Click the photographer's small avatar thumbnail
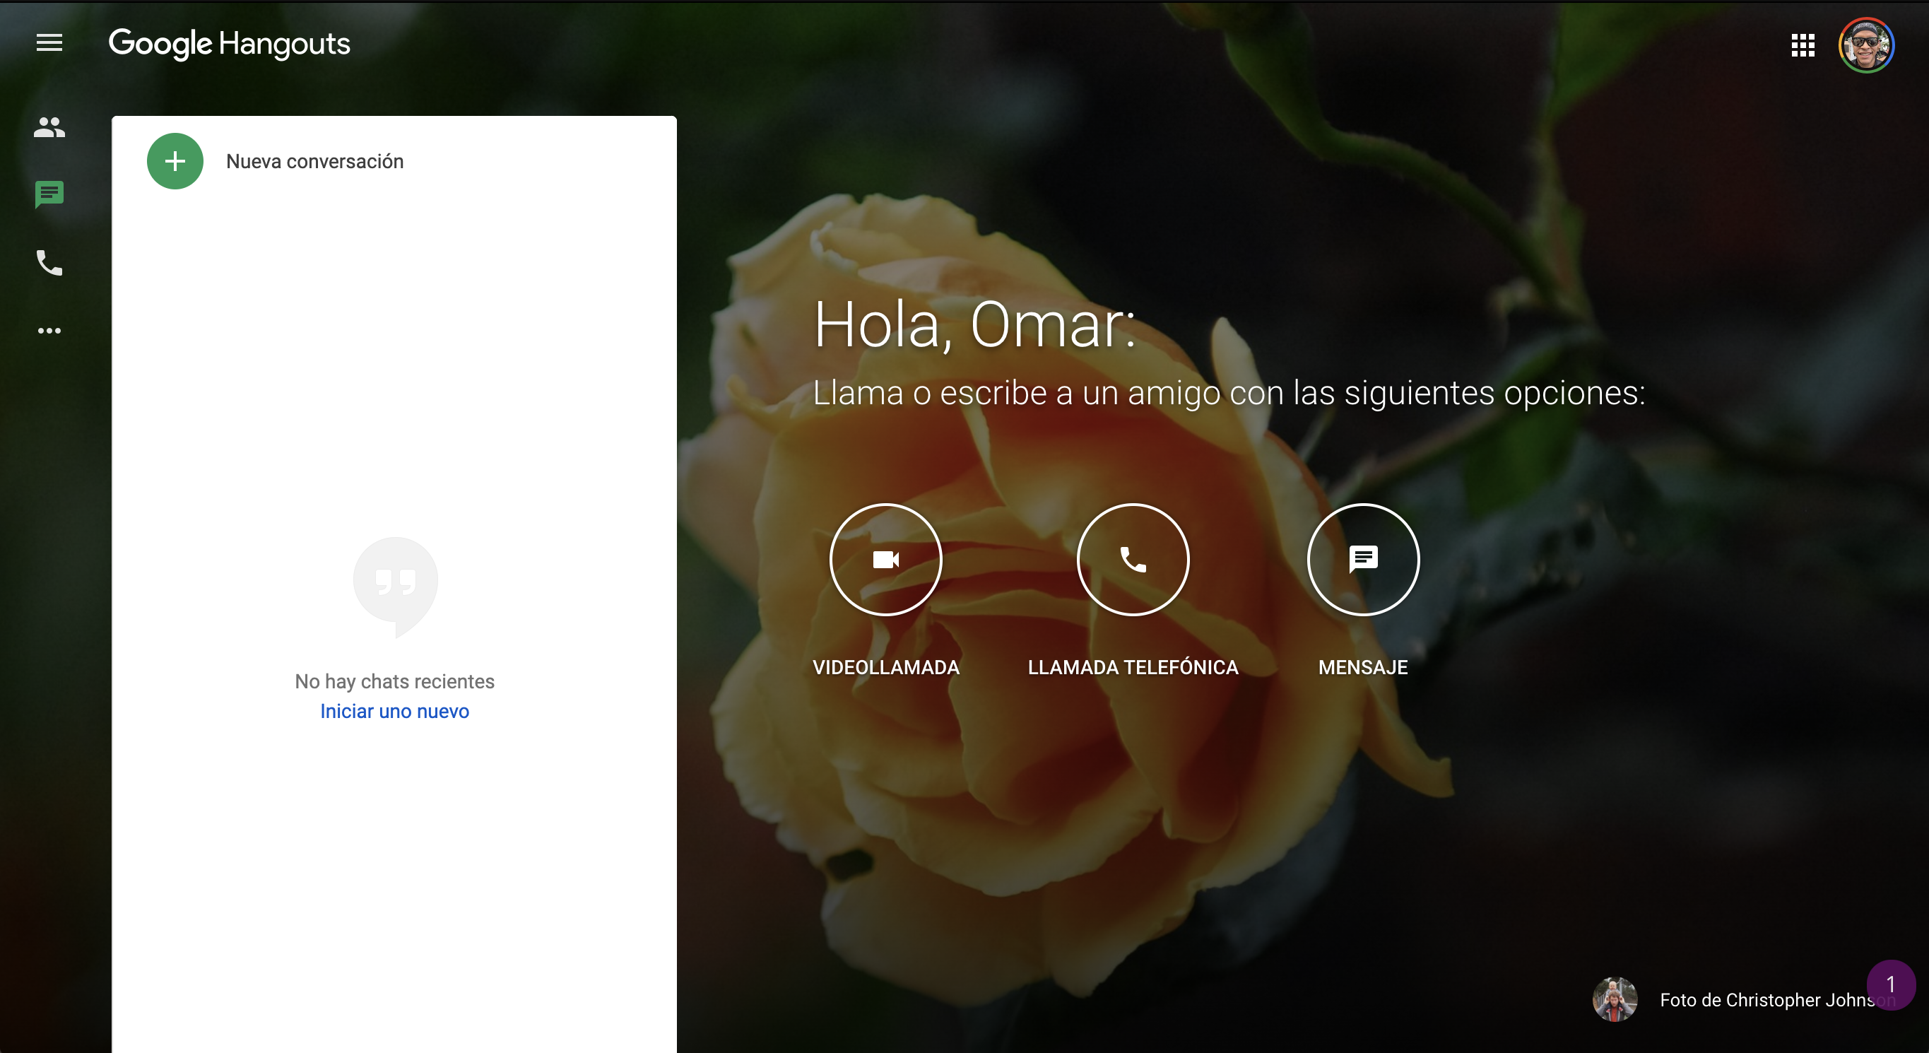 1615,999
